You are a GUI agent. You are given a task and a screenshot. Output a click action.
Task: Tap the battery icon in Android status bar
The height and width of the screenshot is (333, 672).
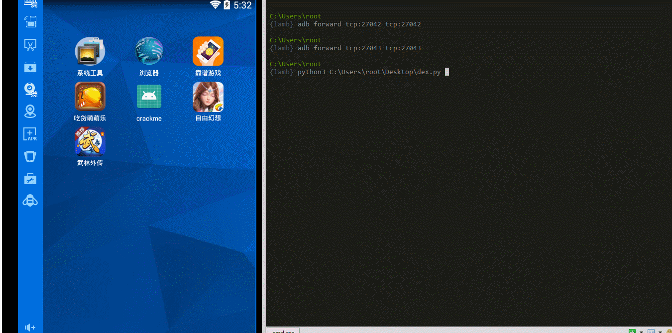click(x=227, y=5)
